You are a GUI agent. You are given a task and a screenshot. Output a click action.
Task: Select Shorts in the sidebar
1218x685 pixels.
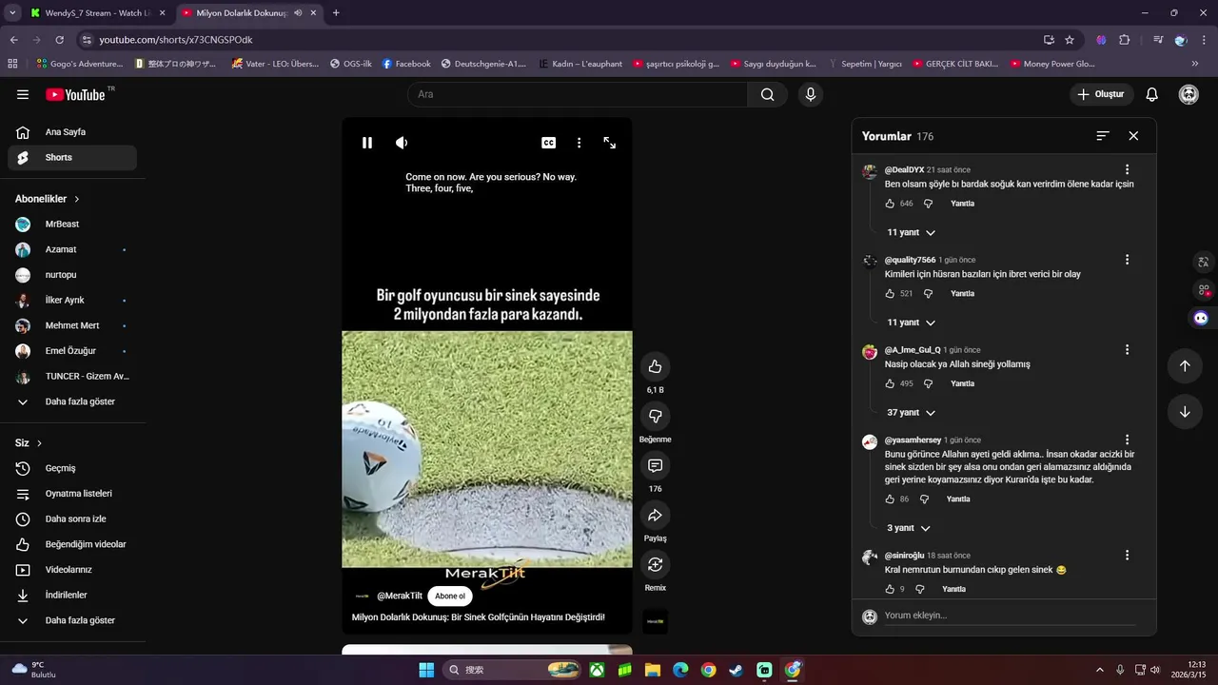pos(72,158)
